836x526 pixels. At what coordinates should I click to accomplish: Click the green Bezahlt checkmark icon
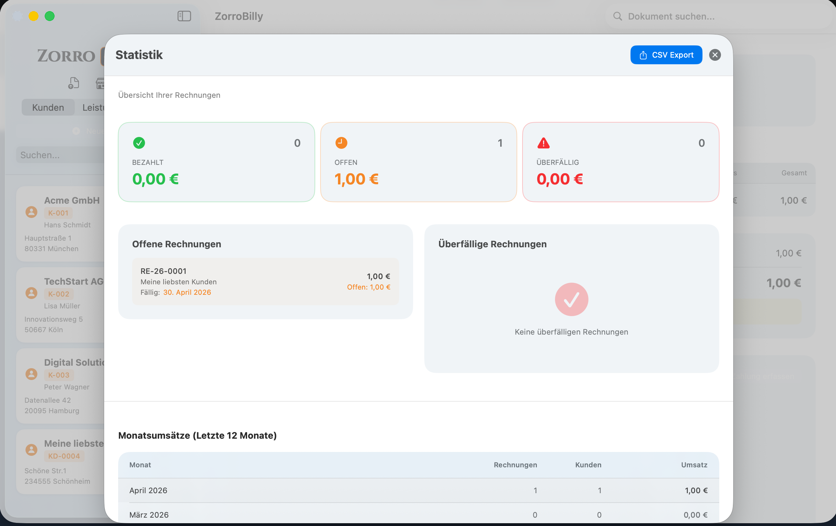139,143
